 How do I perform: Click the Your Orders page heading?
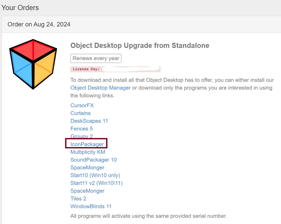point(20,8)
